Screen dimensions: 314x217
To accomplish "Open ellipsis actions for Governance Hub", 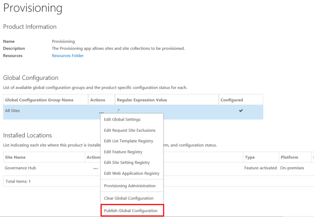I will pos(95,168).
